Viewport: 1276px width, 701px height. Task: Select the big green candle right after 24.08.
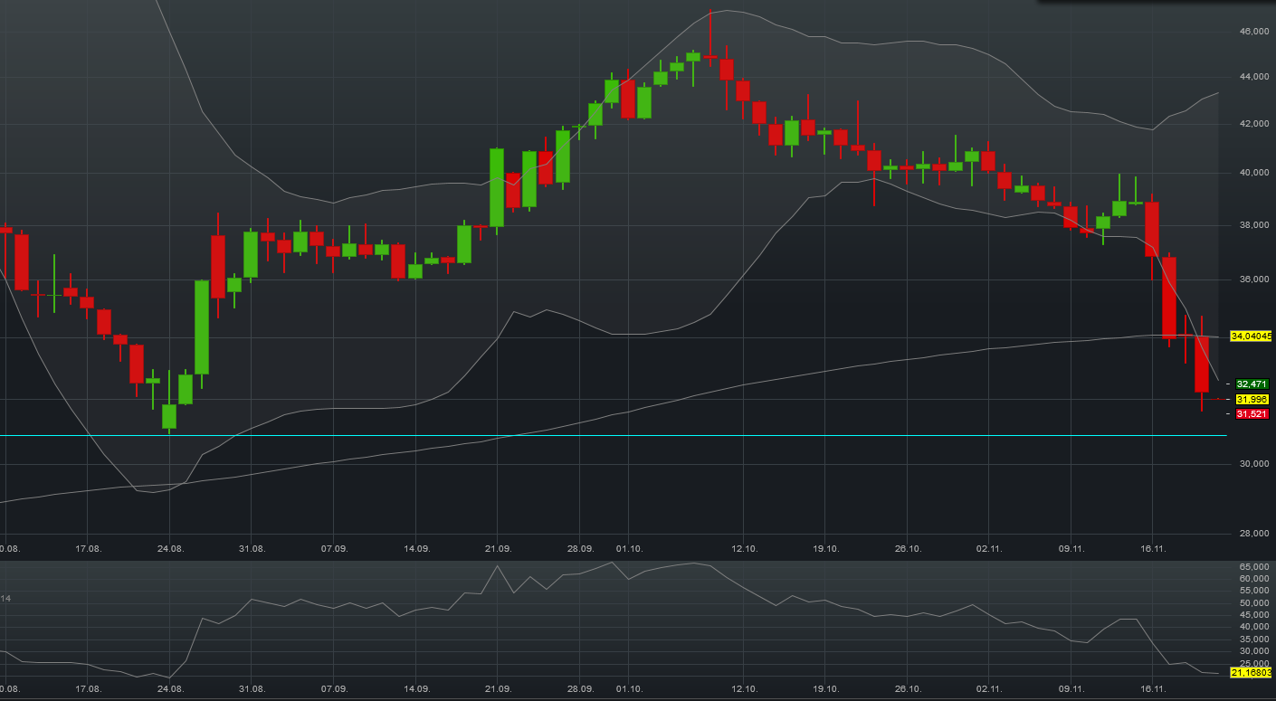pyautogui.click(x=202, y=327)
